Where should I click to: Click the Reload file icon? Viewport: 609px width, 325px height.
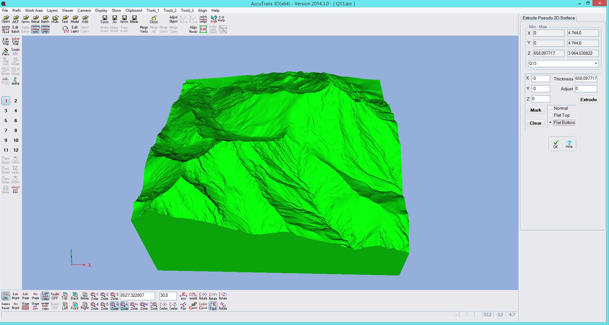click(35, 19)
